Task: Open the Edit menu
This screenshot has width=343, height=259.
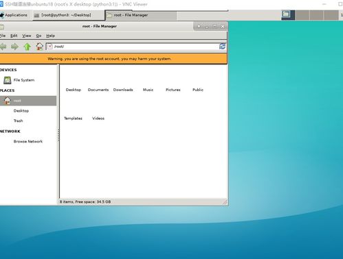Action: (x=14, y=36)
